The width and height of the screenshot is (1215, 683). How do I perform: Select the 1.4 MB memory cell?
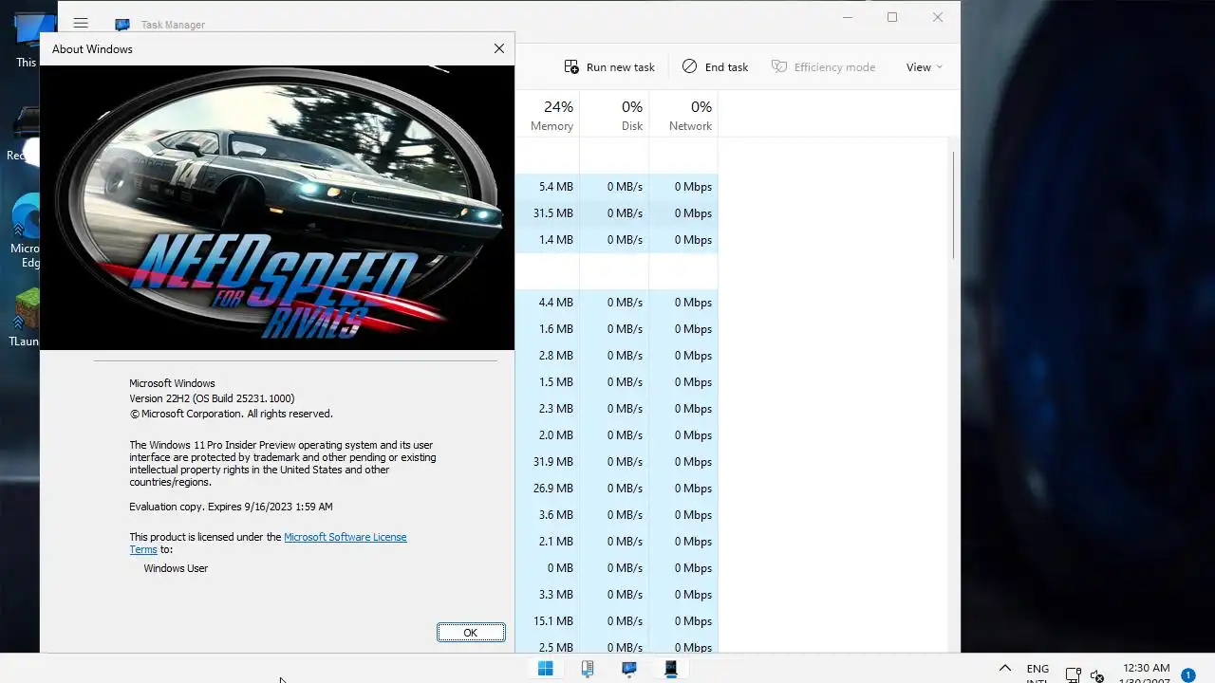coord(548,240)
